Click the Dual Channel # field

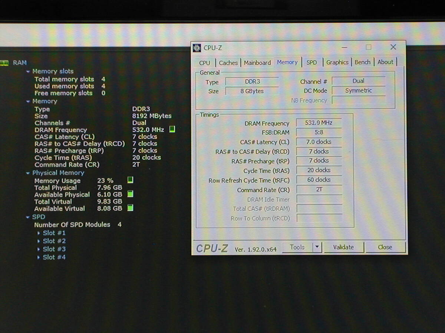pyautogui.click(x=359, y=81)
